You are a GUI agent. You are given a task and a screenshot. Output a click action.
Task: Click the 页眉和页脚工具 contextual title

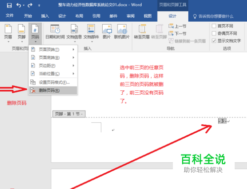[173, 5]
